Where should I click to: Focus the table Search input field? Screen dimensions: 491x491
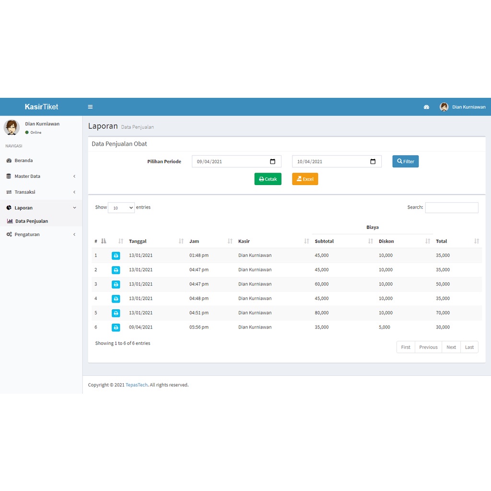pyautogui.click(x=452, y=208)
